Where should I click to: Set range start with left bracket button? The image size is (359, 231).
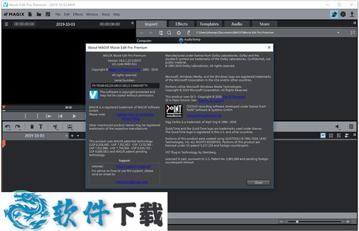point(25,116)
